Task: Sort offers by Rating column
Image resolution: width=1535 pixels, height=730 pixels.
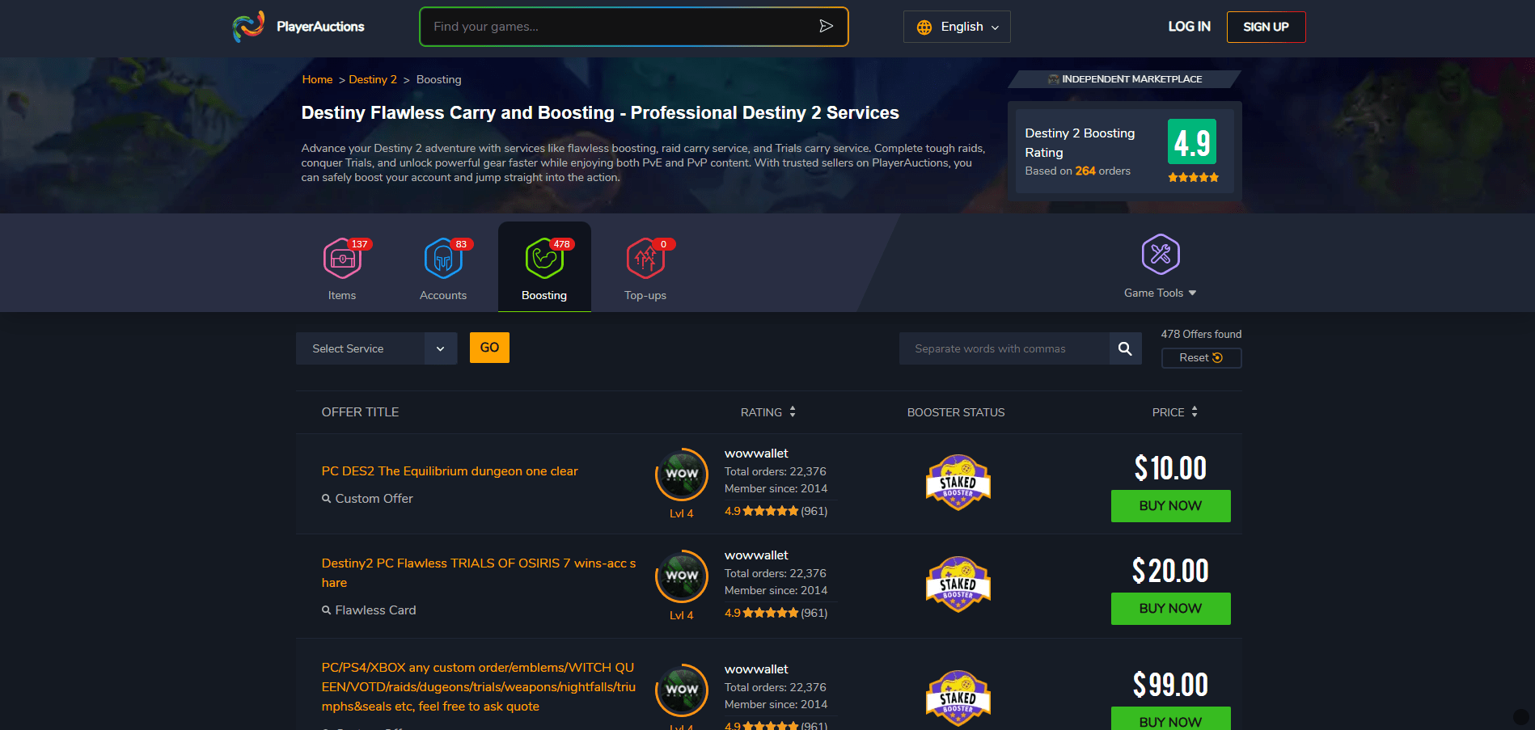Action: click(x=768, y=412)
